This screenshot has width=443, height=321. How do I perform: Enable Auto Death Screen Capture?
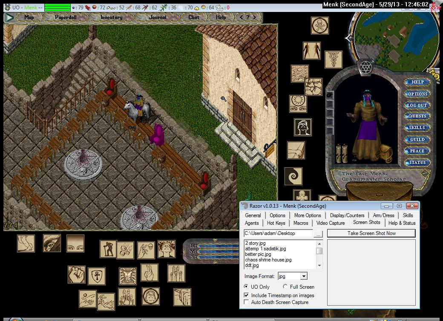pyautogui.click(x=246, y=302)
